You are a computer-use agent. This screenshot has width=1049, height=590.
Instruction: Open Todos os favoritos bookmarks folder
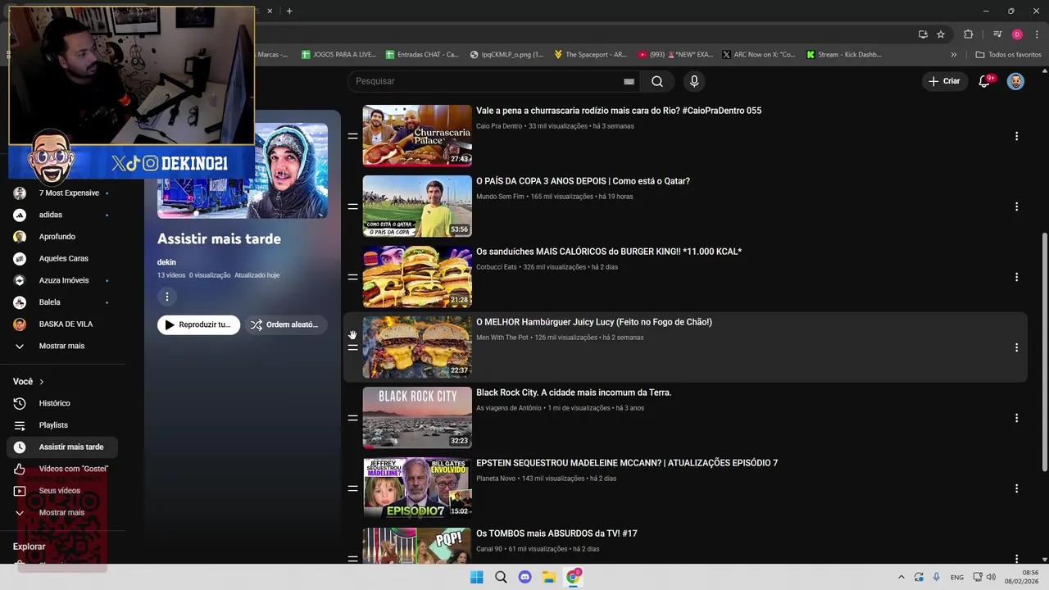tap(1008, 54)
